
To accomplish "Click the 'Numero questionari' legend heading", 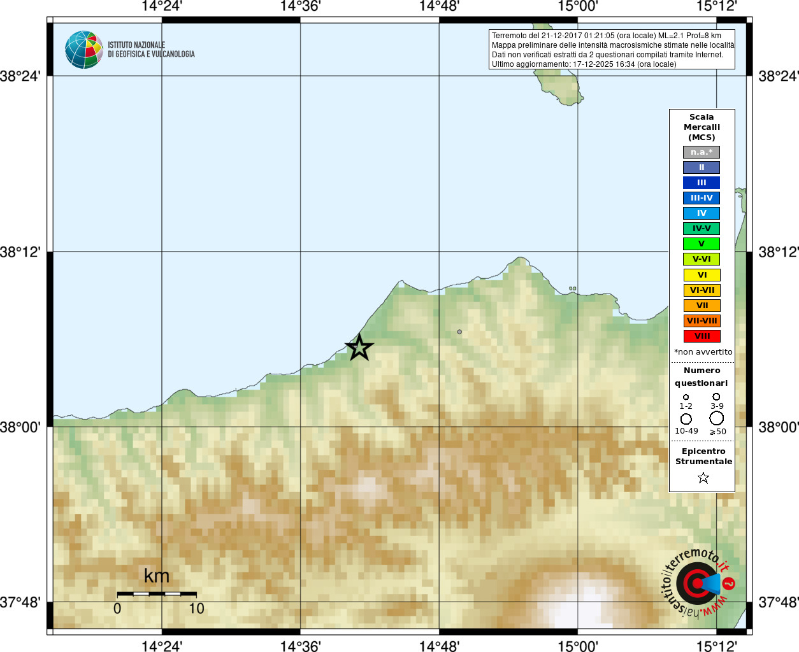I will [x=702, y=376].
